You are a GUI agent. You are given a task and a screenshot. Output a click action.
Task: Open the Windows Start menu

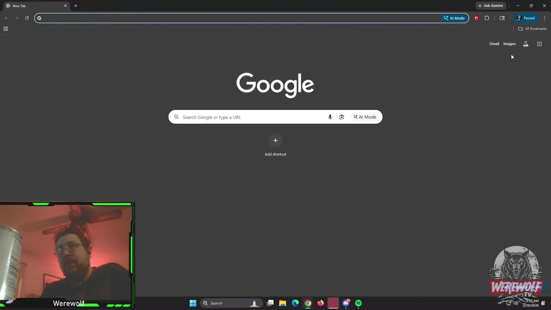pyautogui.click(x=193, y=303)
